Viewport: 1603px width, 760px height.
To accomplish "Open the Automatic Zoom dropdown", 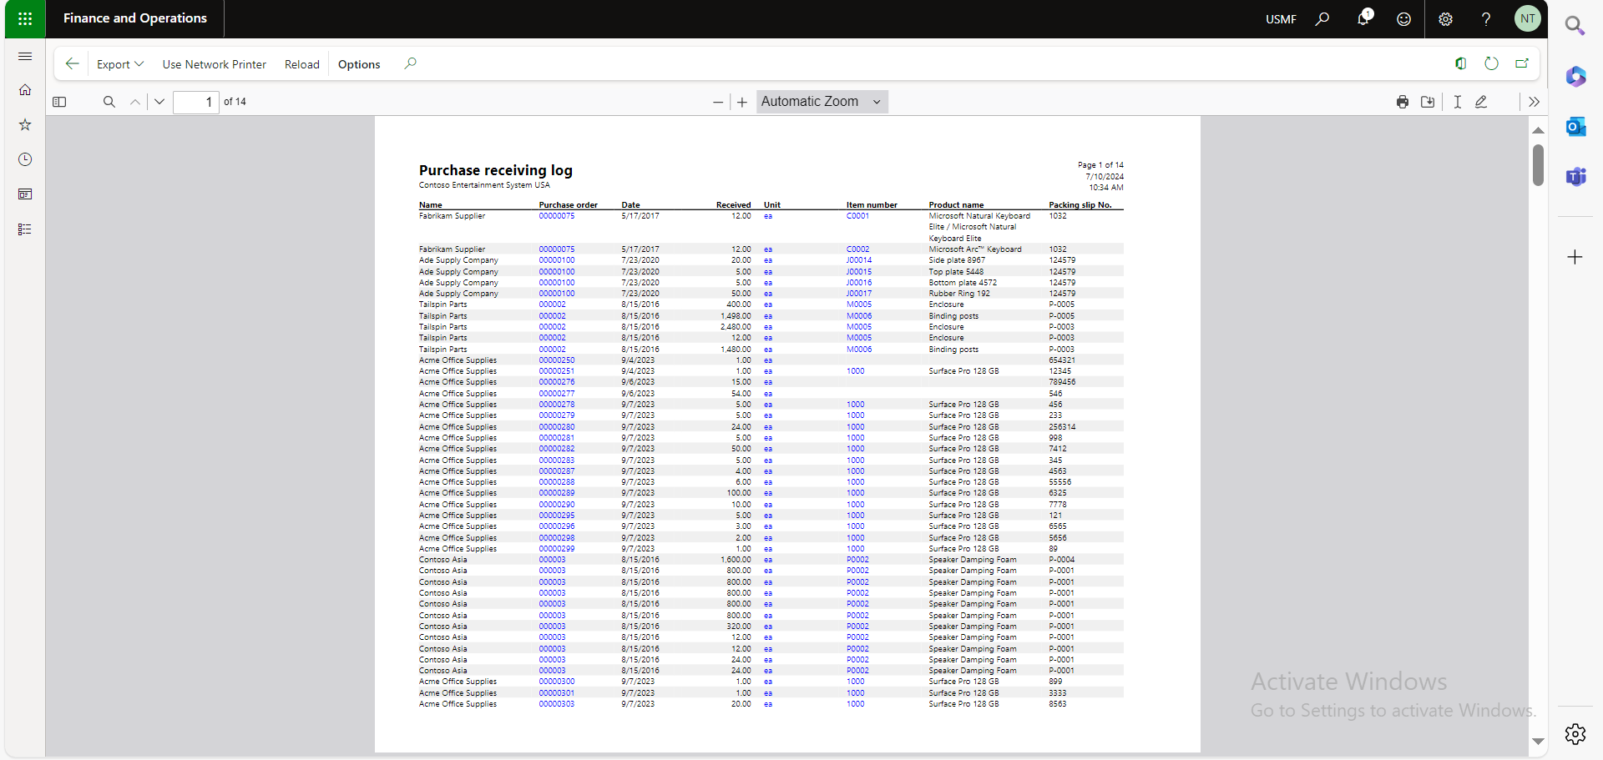I will pos(822,102).
